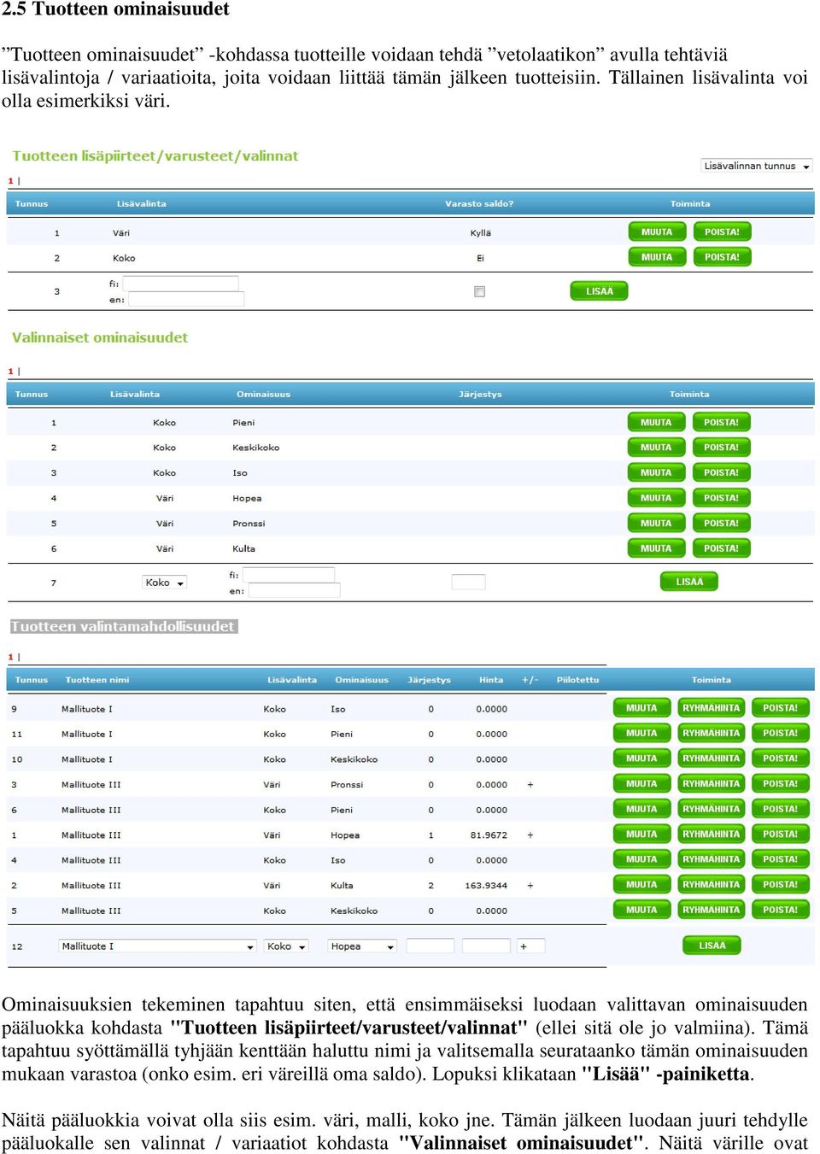Click MUUTA for the Keskikoko attribute row

656,448
